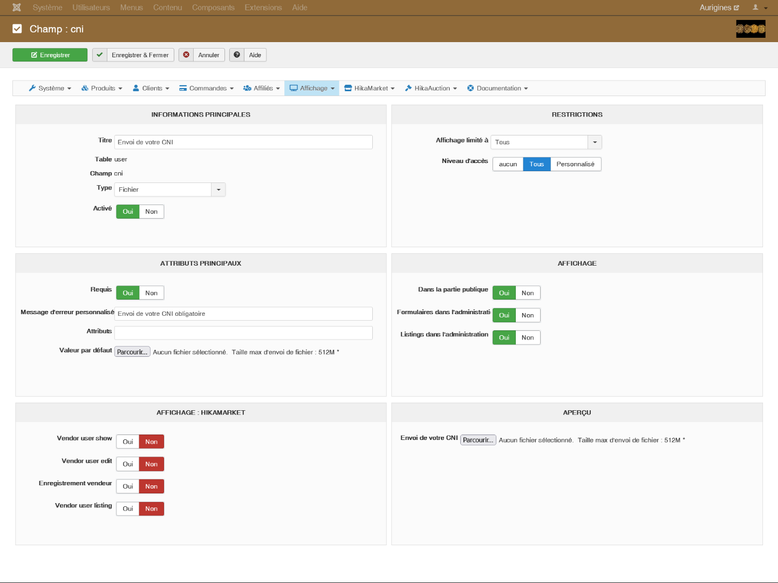This screenshot has width=778, height=583.
Task: Open the Composants menu
Action: [213, 8]
